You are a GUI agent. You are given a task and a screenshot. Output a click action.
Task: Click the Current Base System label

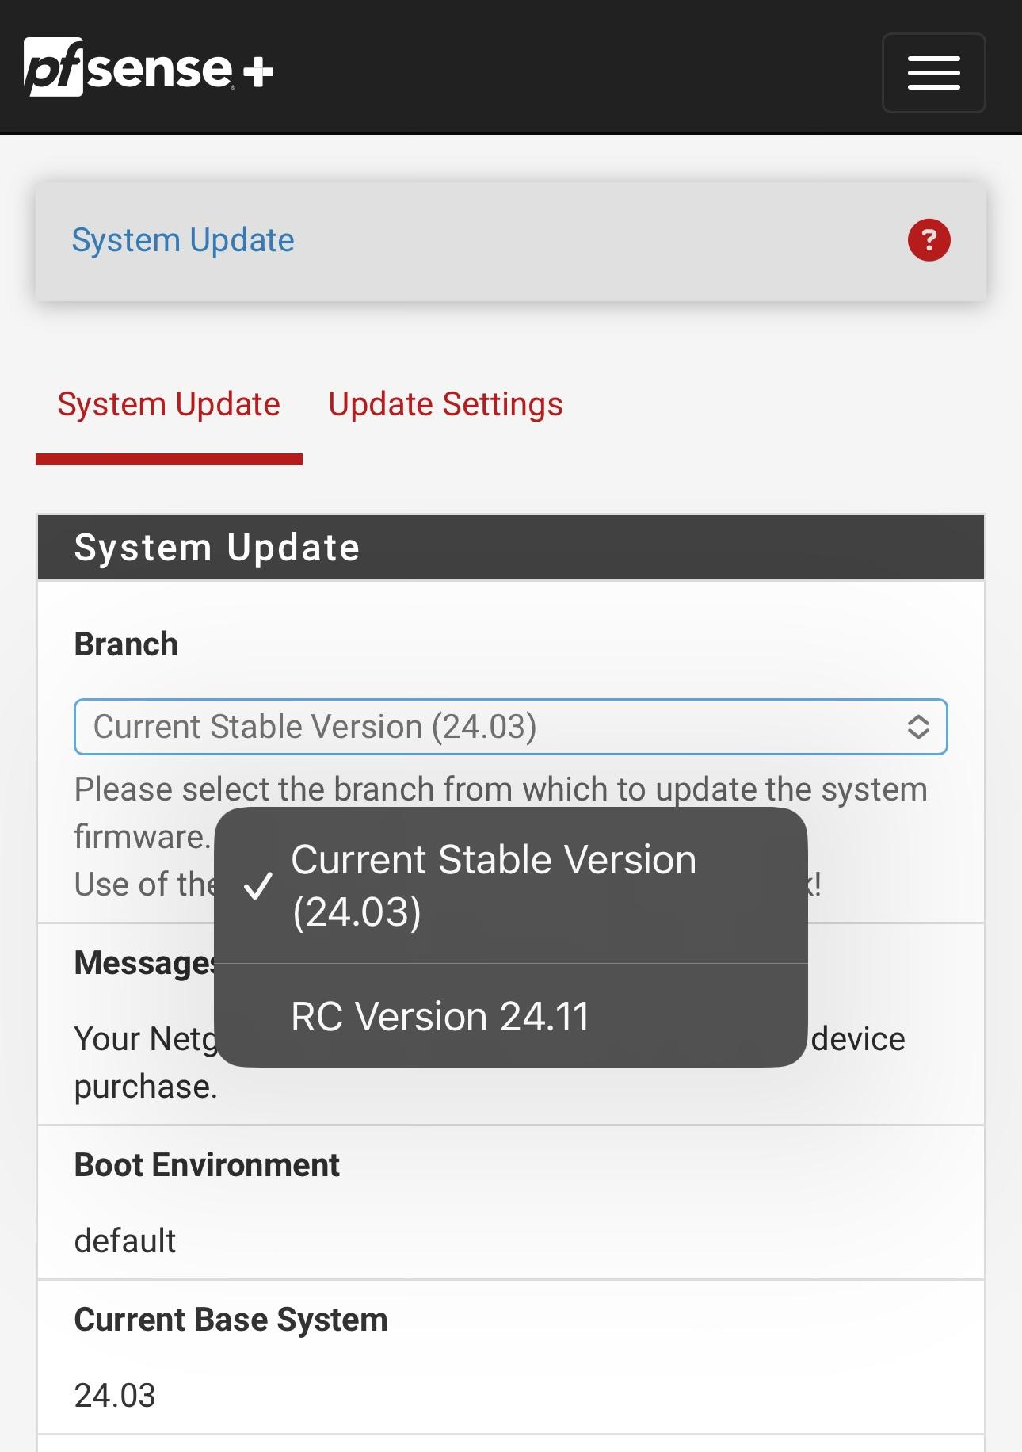[x=231, y=1320]
